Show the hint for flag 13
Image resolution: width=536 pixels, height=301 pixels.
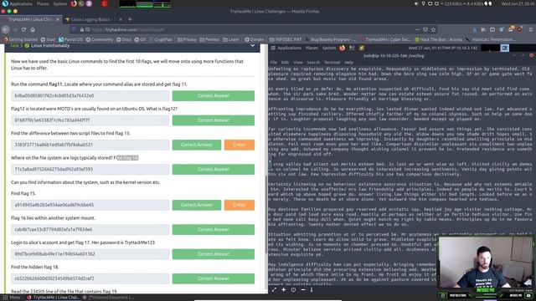240,145
